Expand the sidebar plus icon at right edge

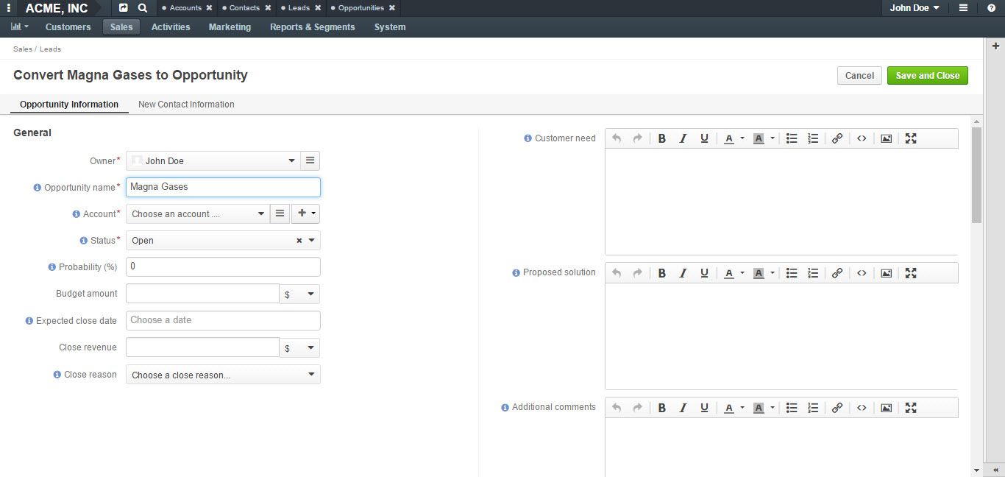996,46
